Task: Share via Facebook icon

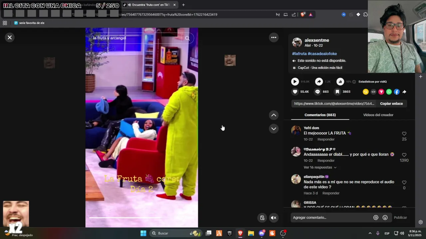Action: coord(397,92)
